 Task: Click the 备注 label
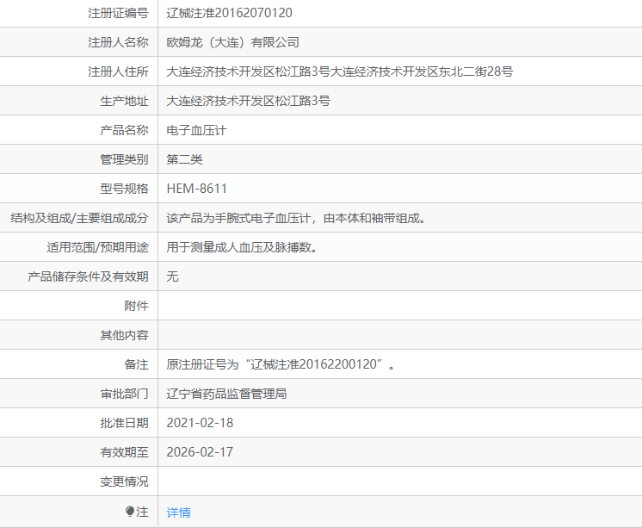[136, 364]
